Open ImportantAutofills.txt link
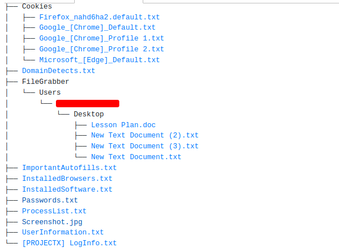The image size is (339, 251). (69, 168)
